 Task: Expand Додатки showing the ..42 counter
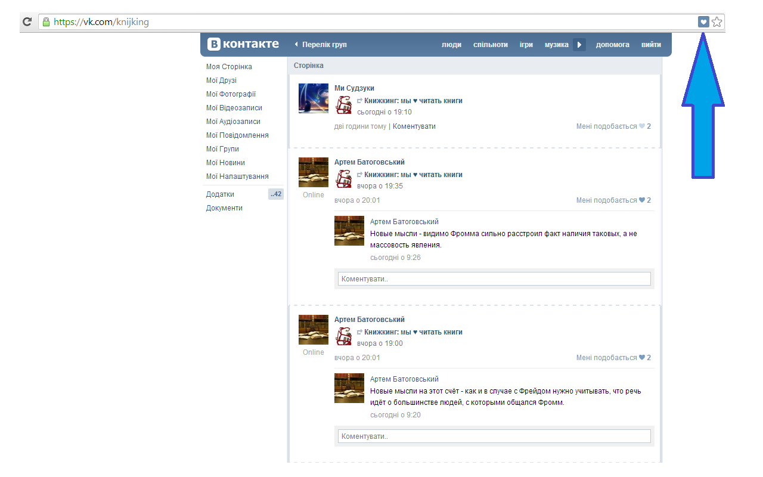coord(219,194)
